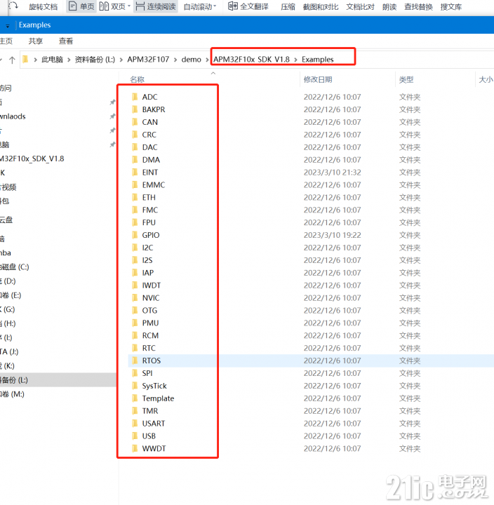Select 资料备份 (L:) breadcrumb segment
494x505 pixels.
95,59
